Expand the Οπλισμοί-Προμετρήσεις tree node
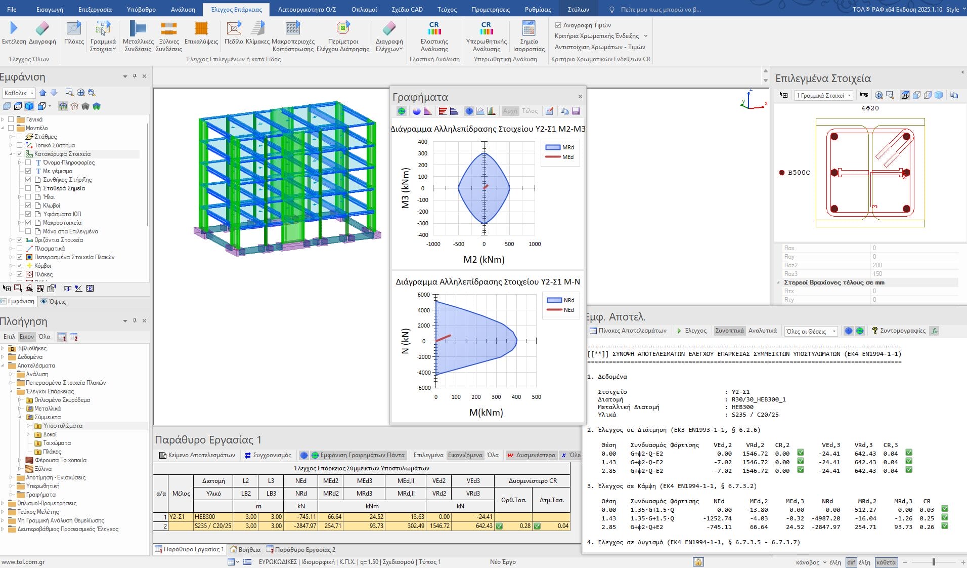This screenshot has width=967, height=568. pos(4,503)
